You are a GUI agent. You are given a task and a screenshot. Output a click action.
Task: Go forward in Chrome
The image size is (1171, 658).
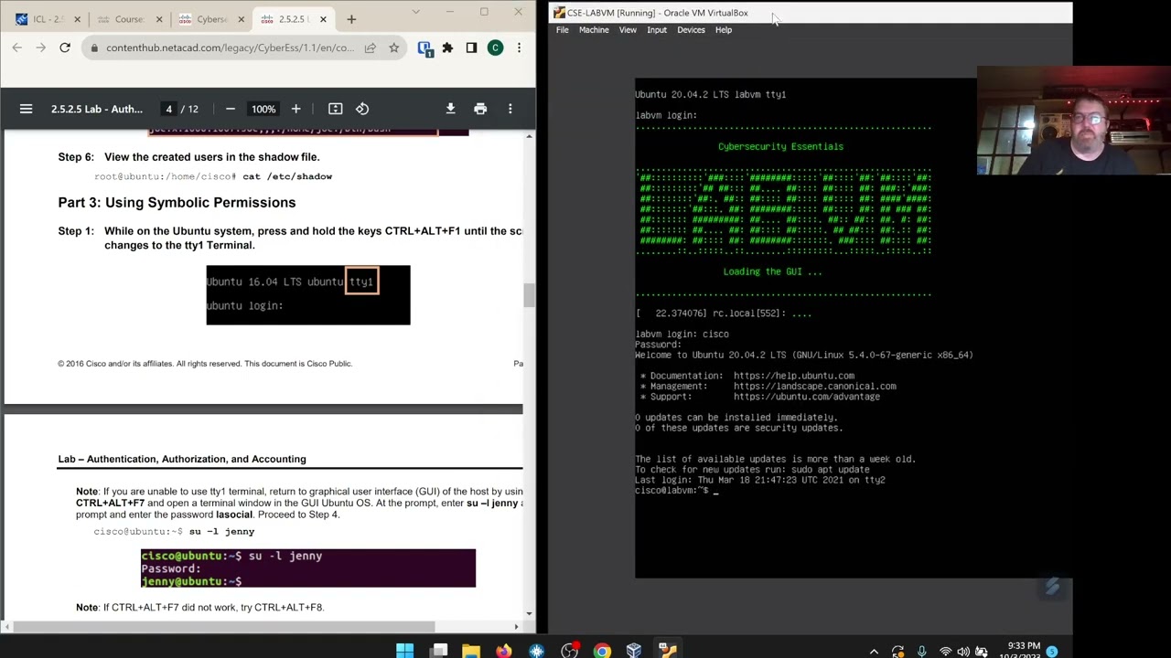(41, 48)
